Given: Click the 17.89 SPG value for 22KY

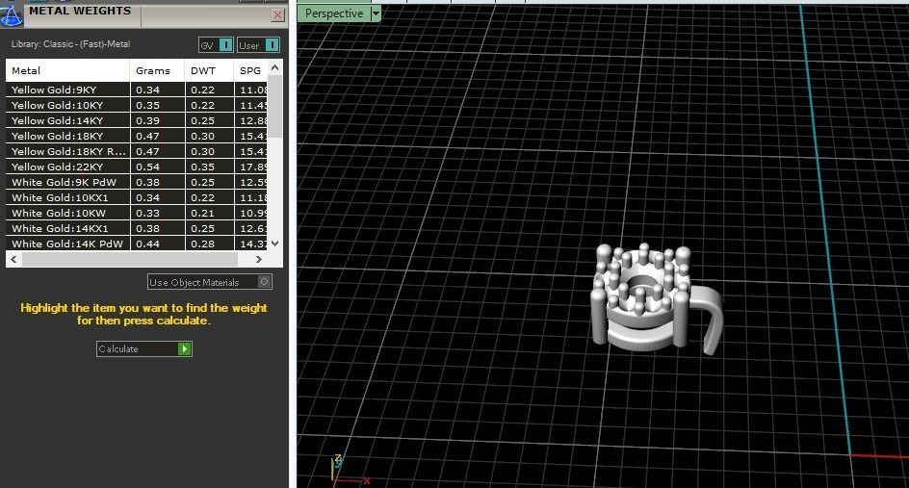Looking at the screenshot, I should pos(253,167).
